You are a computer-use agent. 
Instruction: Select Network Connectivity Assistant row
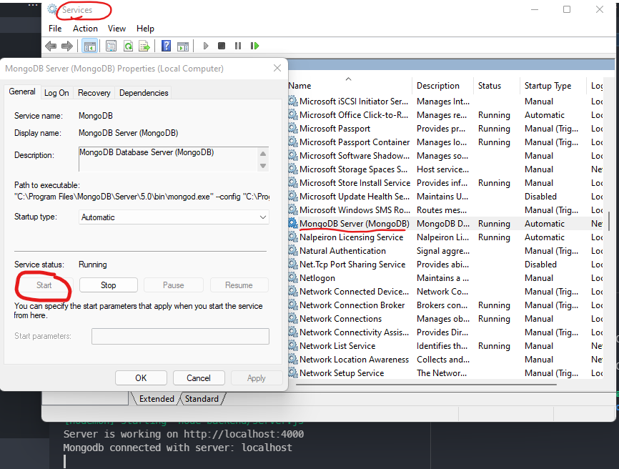[x=445, y=332]
